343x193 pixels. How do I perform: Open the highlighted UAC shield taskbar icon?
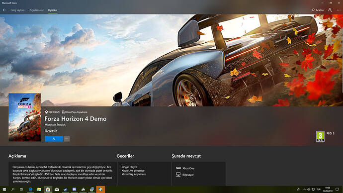click(100, 190)
